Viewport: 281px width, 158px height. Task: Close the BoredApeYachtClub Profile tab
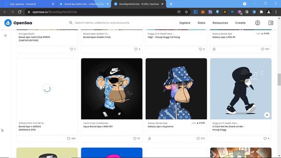(162, 4)
